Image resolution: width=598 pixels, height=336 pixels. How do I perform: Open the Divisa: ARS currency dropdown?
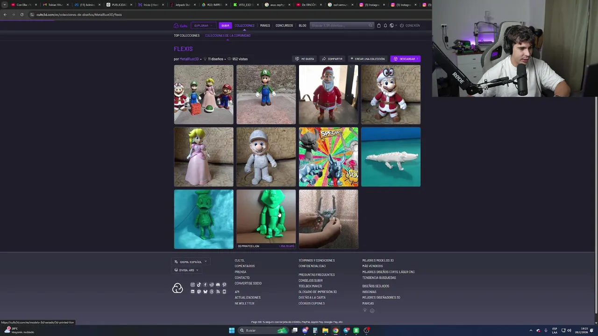pos(186,270)
